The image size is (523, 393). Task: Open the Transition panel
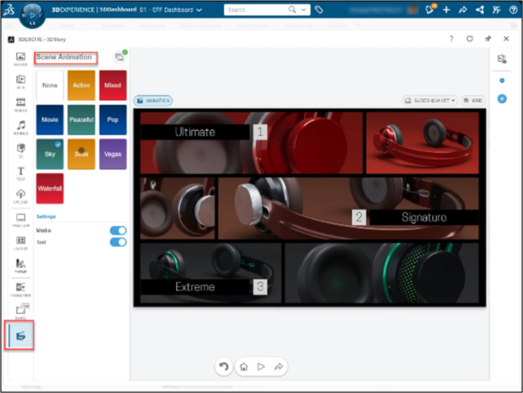coord(21,289)
